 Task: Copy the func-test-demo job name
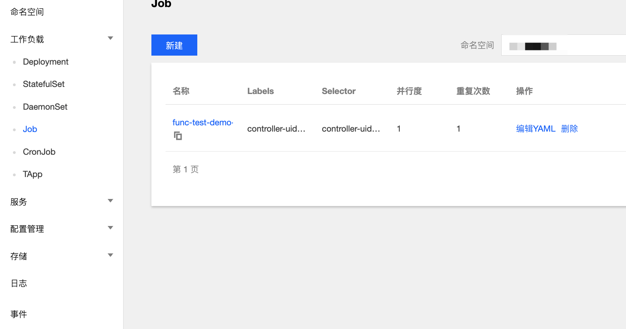(x=178, y=136)
